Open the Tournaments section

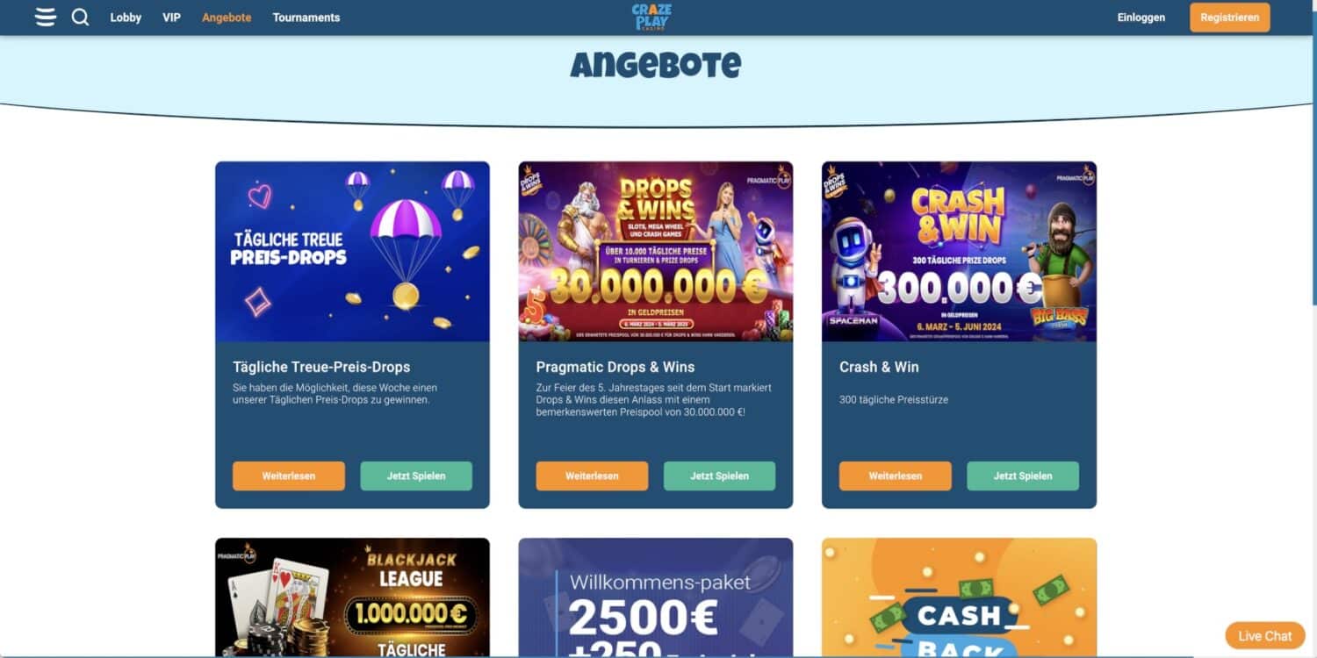[306, 18]
